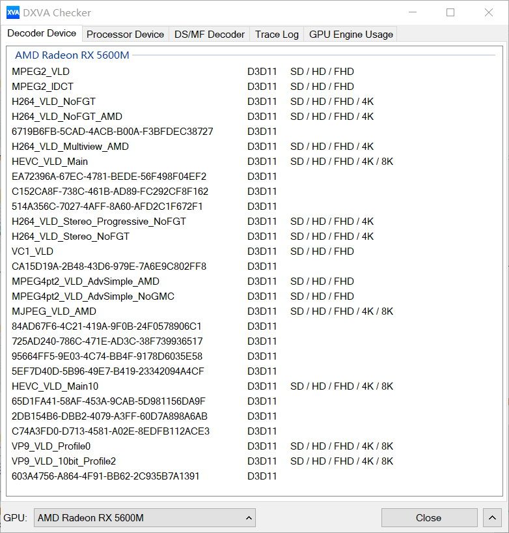Click the resolutions listed for HEVC_VLD_Main
Screen dimensions: 509x533
pos(342,162)
